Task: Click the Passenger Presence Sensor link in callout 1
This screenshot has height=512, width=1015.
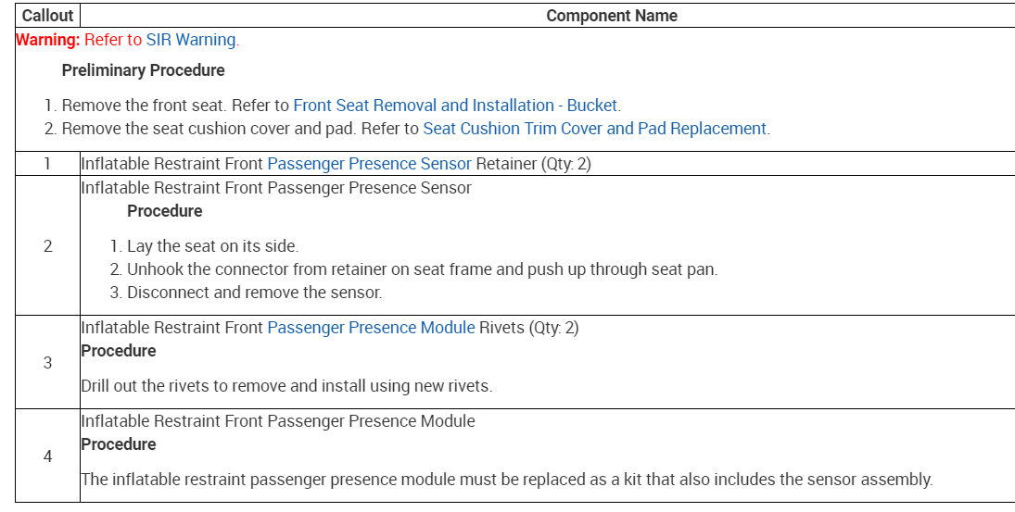Action: (369, 165)
